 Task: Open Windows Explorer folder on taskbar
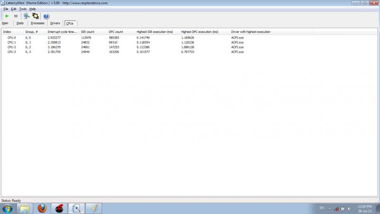click(x=25, y=208)
